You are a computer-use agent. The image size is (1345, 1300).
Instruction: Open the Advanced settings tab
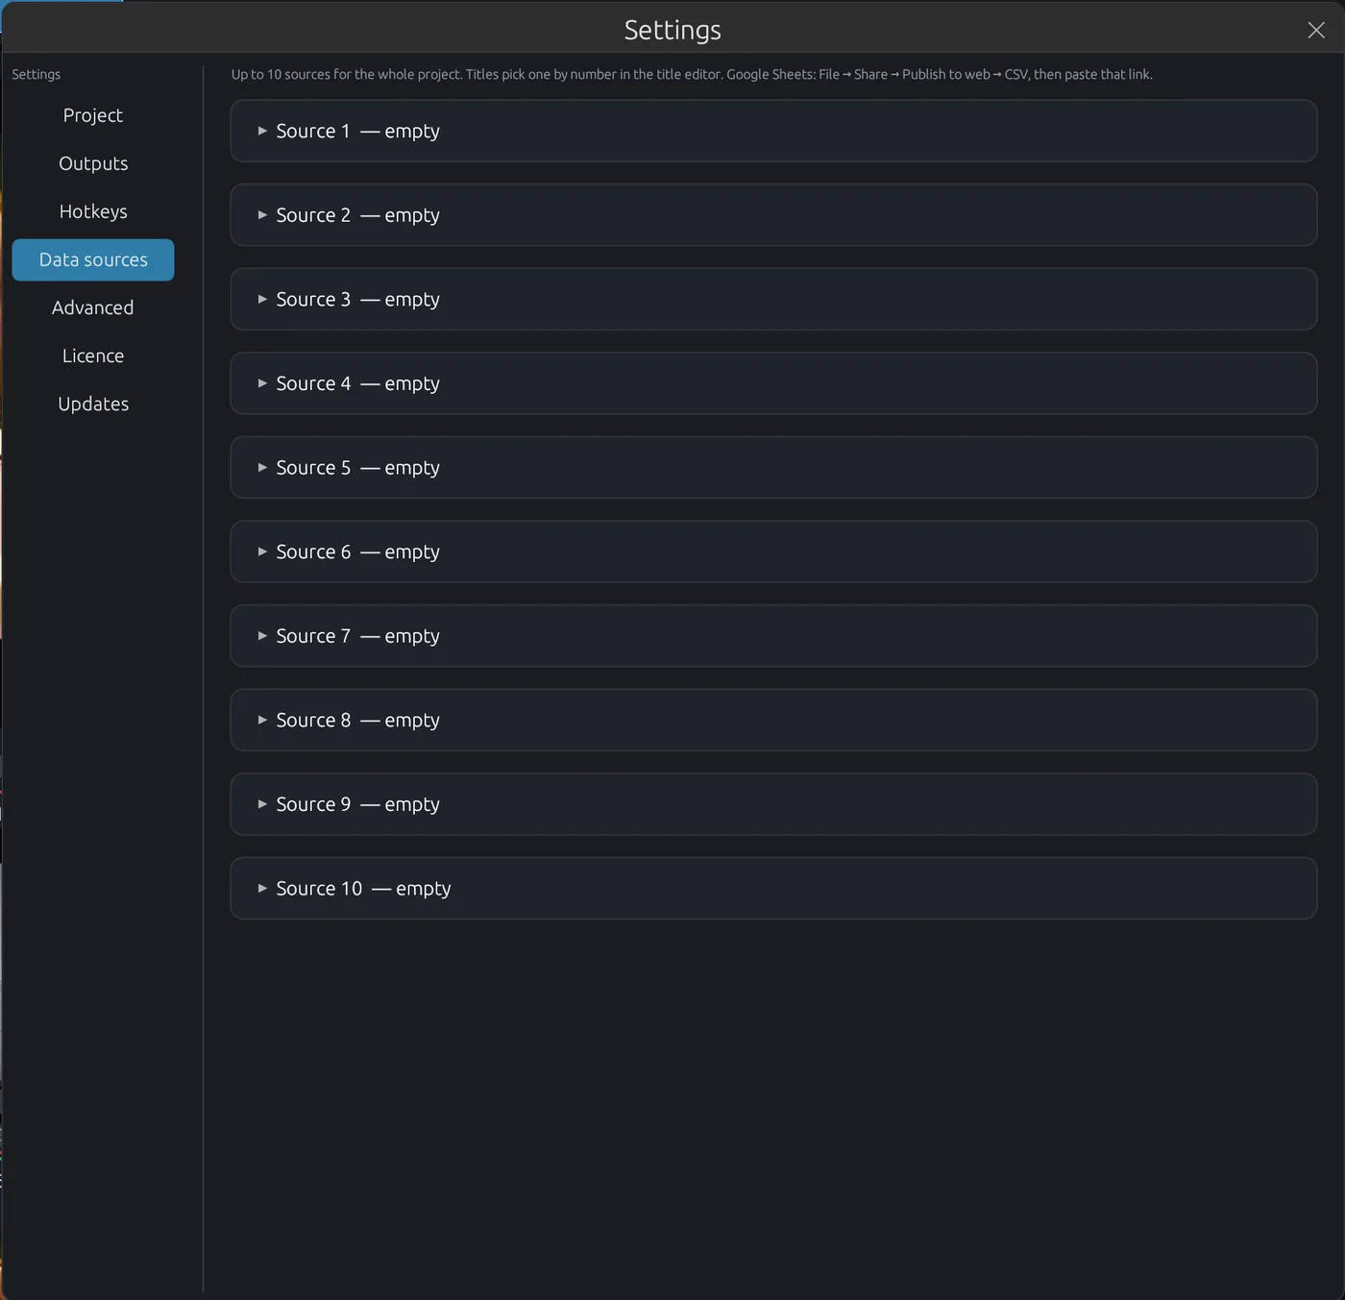93,307
